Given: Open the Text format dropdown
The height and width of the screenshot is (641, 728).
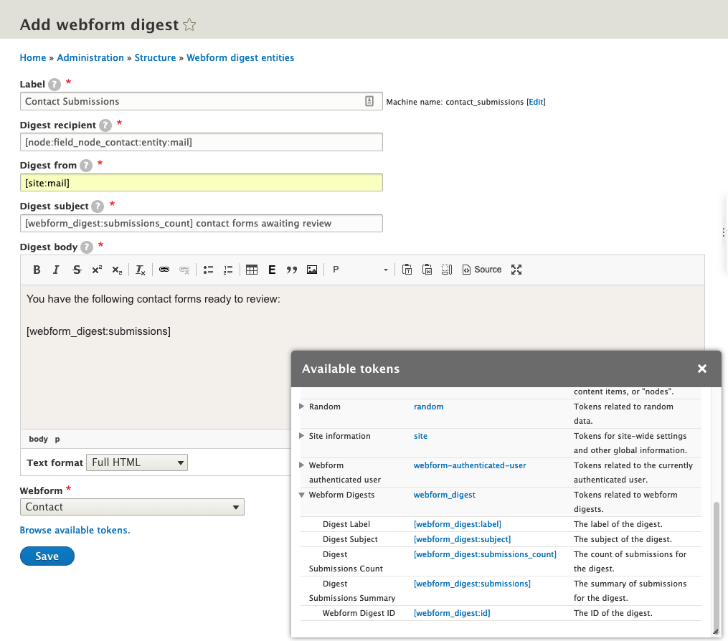Looking at the screenshot, I should pyautogui.click(x=136, y=462).
